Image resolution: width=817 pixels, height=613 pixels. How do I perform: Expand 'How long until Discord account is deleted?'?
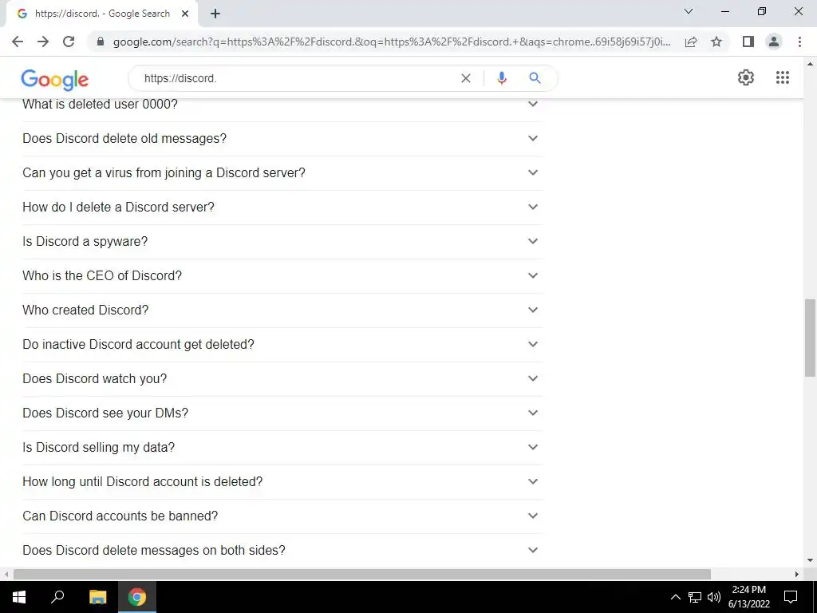pos(282,483)
